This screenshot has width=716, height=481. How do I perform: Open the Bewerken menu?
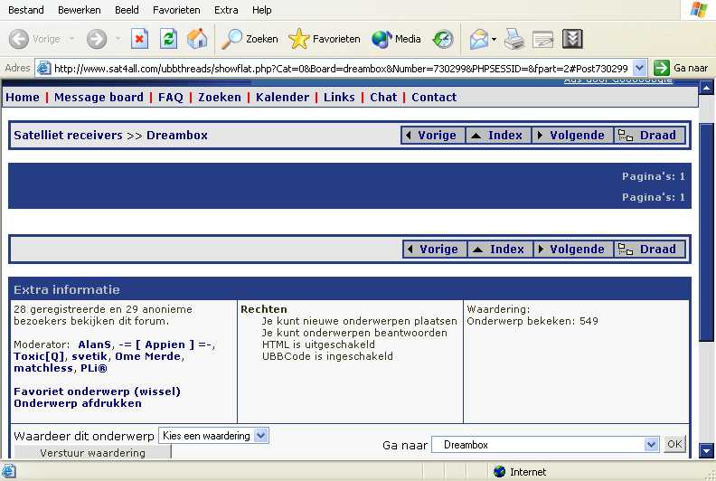tap(79, 10)
